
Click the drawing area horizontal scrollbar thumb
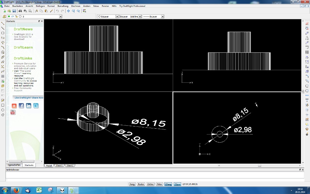coord(260,166)
